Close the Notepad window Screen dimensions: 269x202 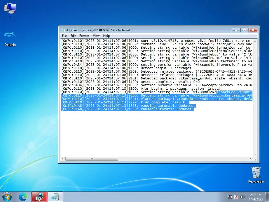tap(253, 30)
